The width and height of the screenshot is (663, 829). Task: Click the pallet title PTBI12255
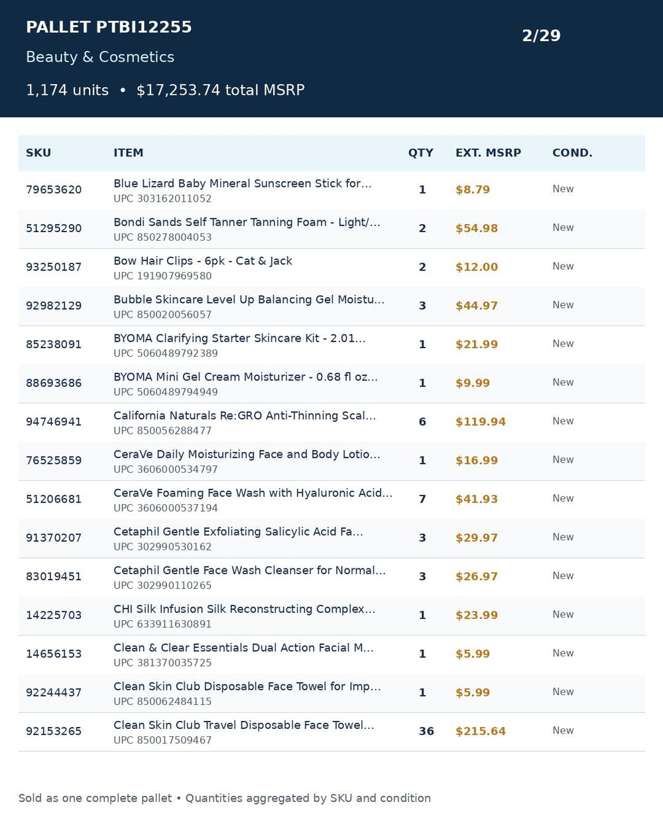(109, 27)
